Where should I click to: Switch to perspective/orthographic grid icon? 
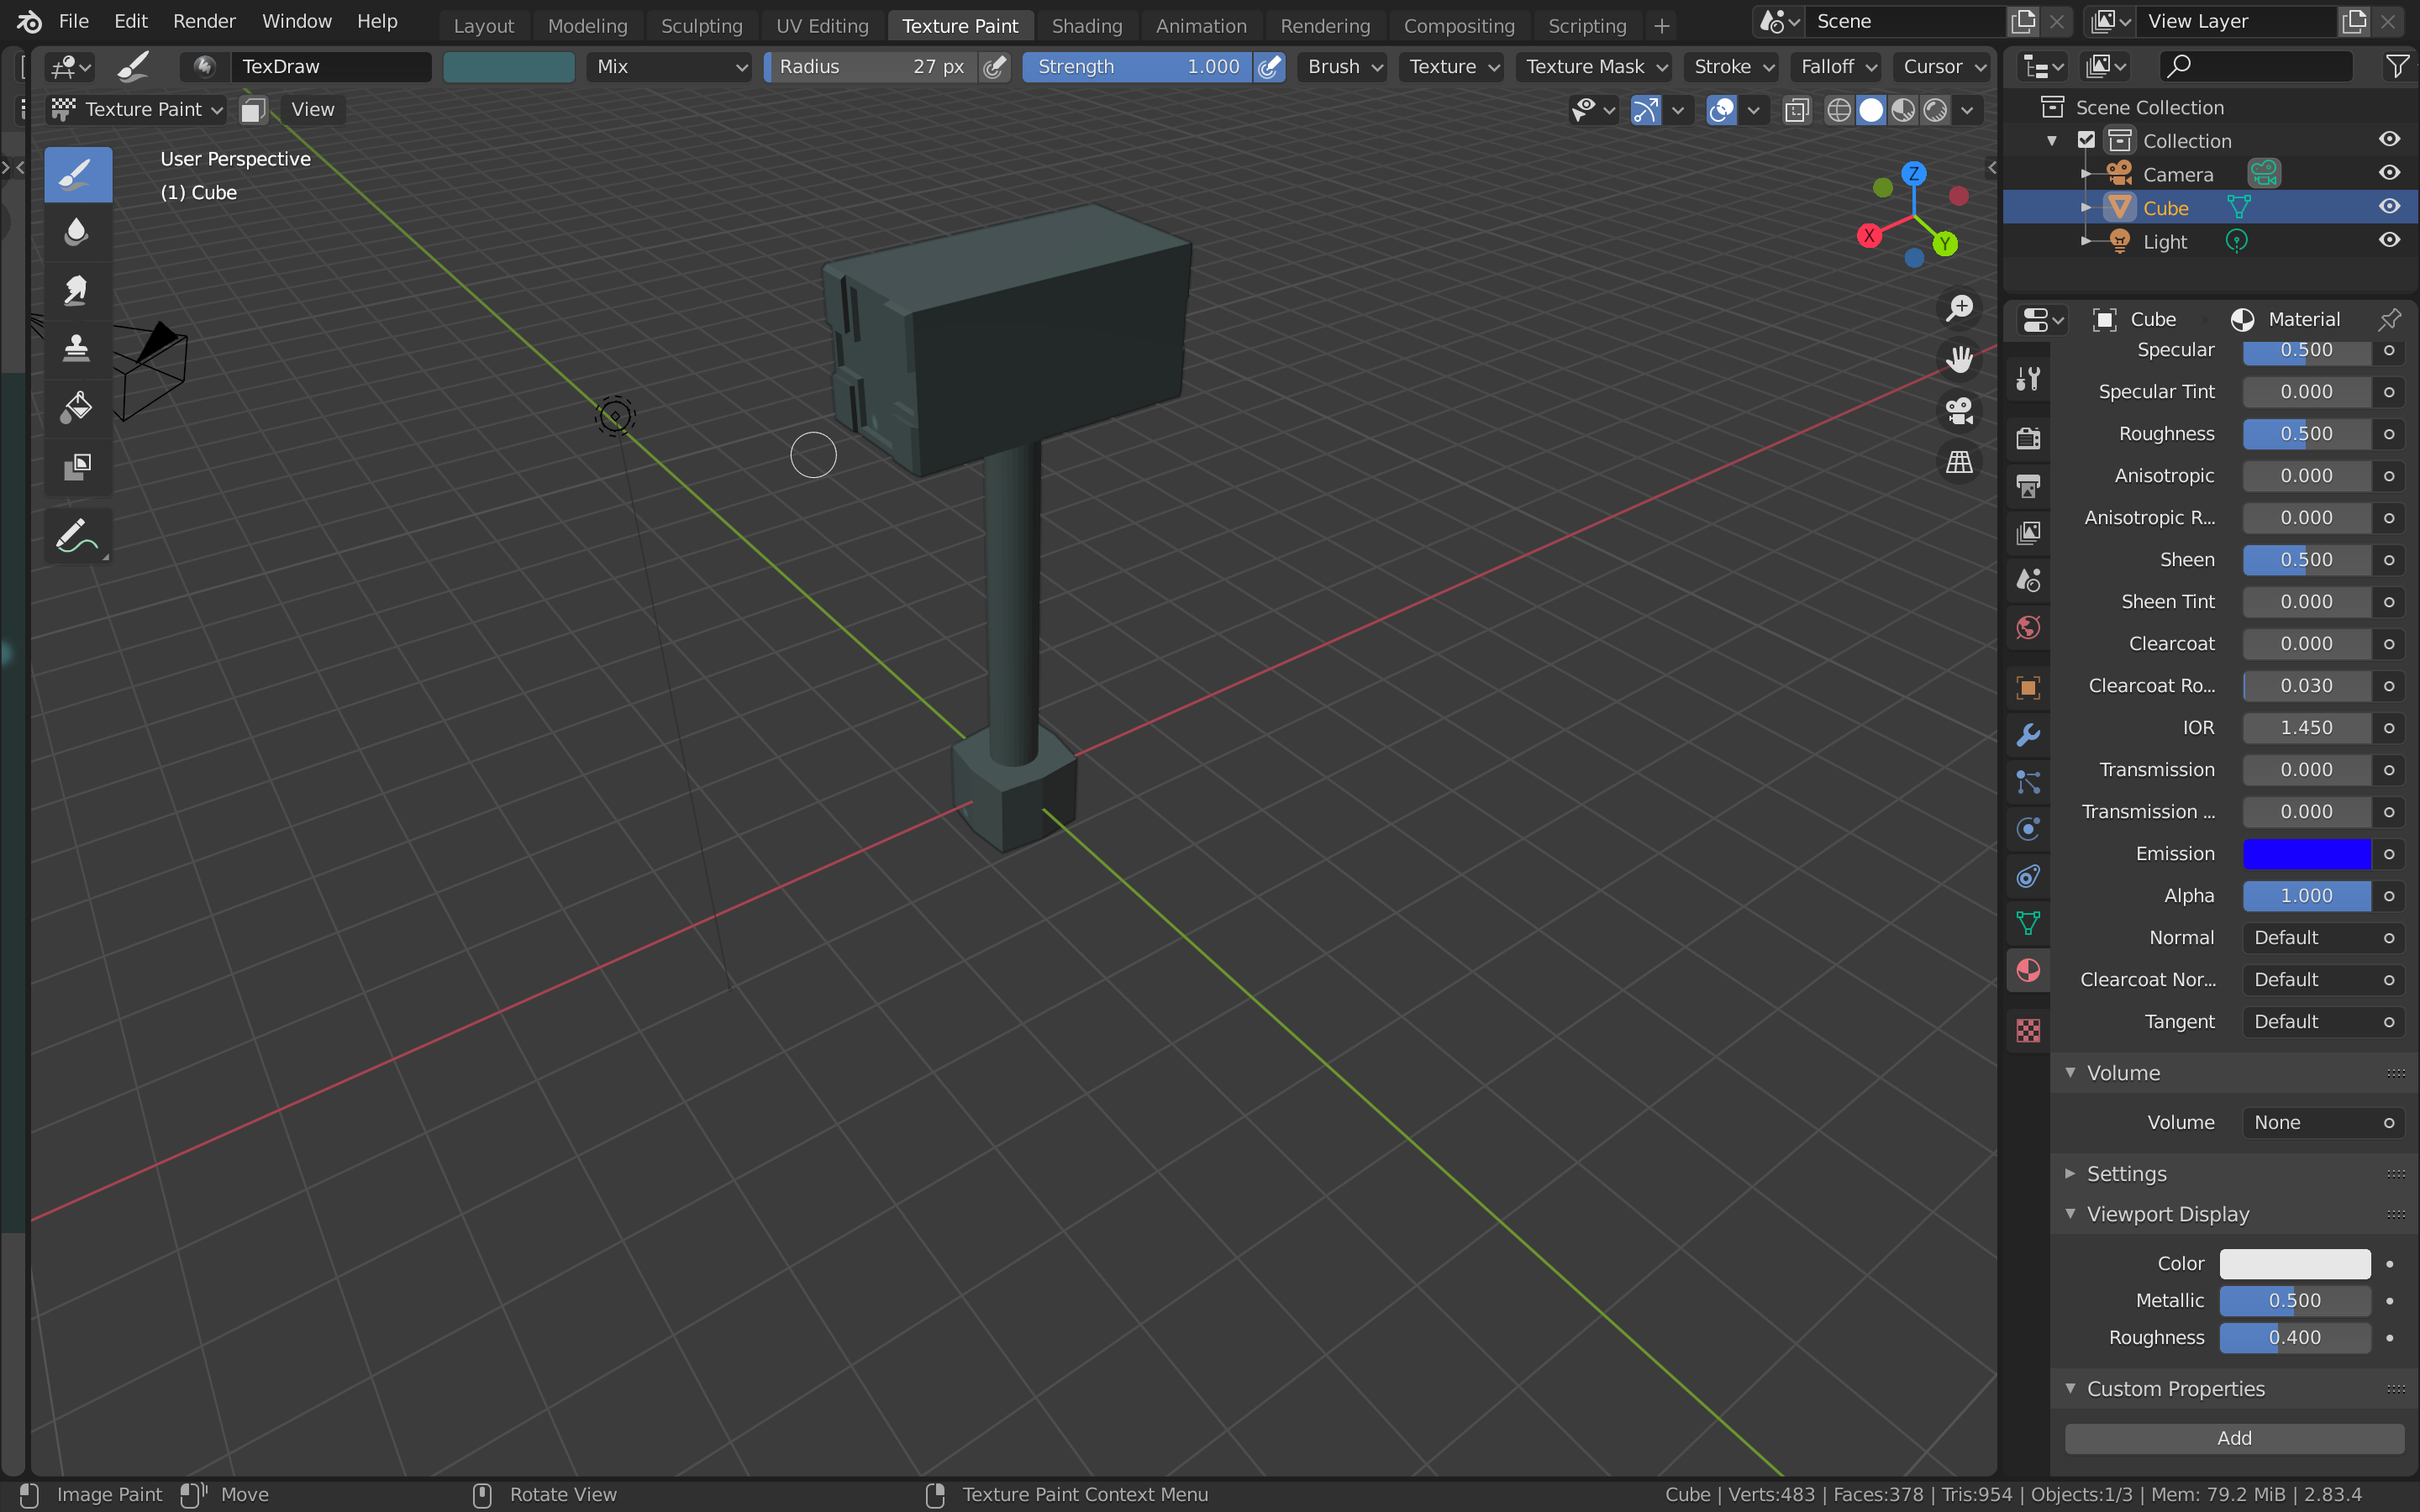tap(1959, 462)
